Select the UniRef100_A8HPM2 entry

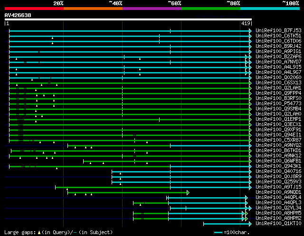click(278, 218)
